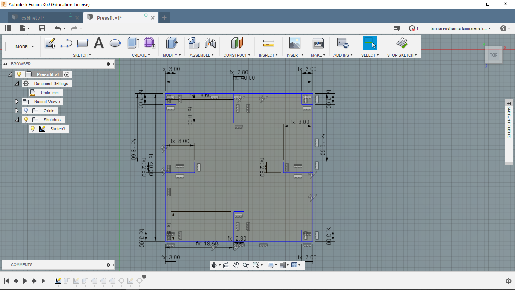Create a New Component

pyautogui.click(x=194, y=43)
